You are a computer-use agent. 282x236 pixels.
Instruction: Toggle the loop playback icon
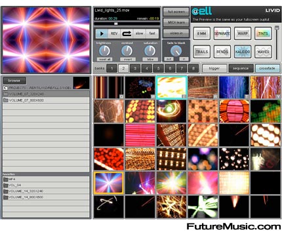click(127, 33)
